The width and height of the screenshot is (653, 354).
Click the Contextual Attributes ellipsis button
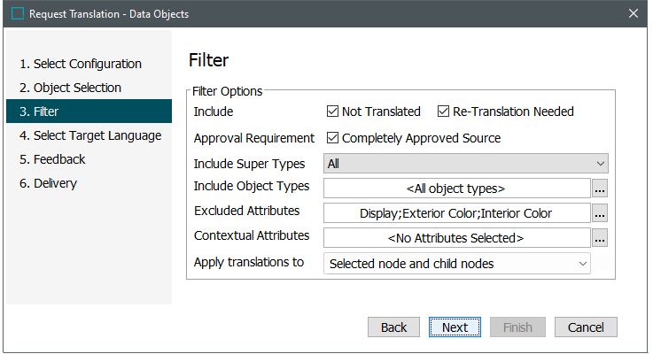click(601, 238)
